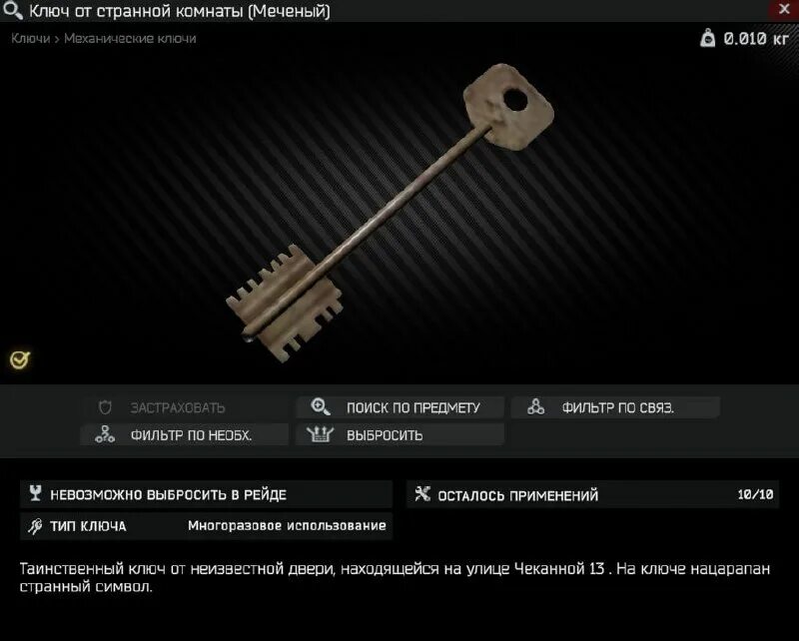This screenshot has width=799, height=641.
Task: Click the magnifier icon in the title bar
Action: point(13,11)
